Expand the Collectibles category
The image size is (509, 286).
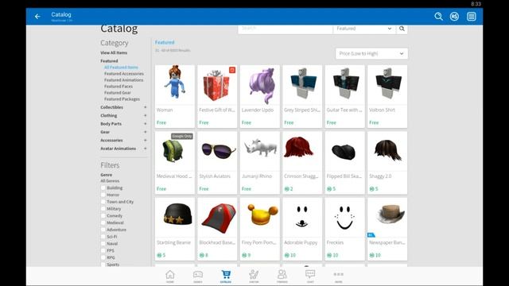(145, 107)
